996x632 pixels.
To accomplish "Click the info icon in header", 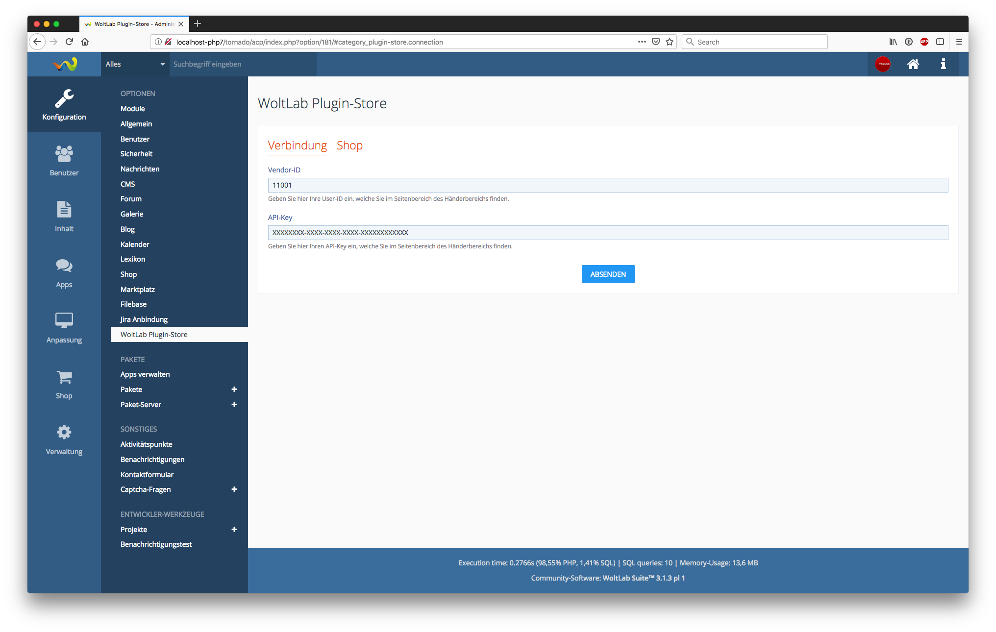I will 943,64.
